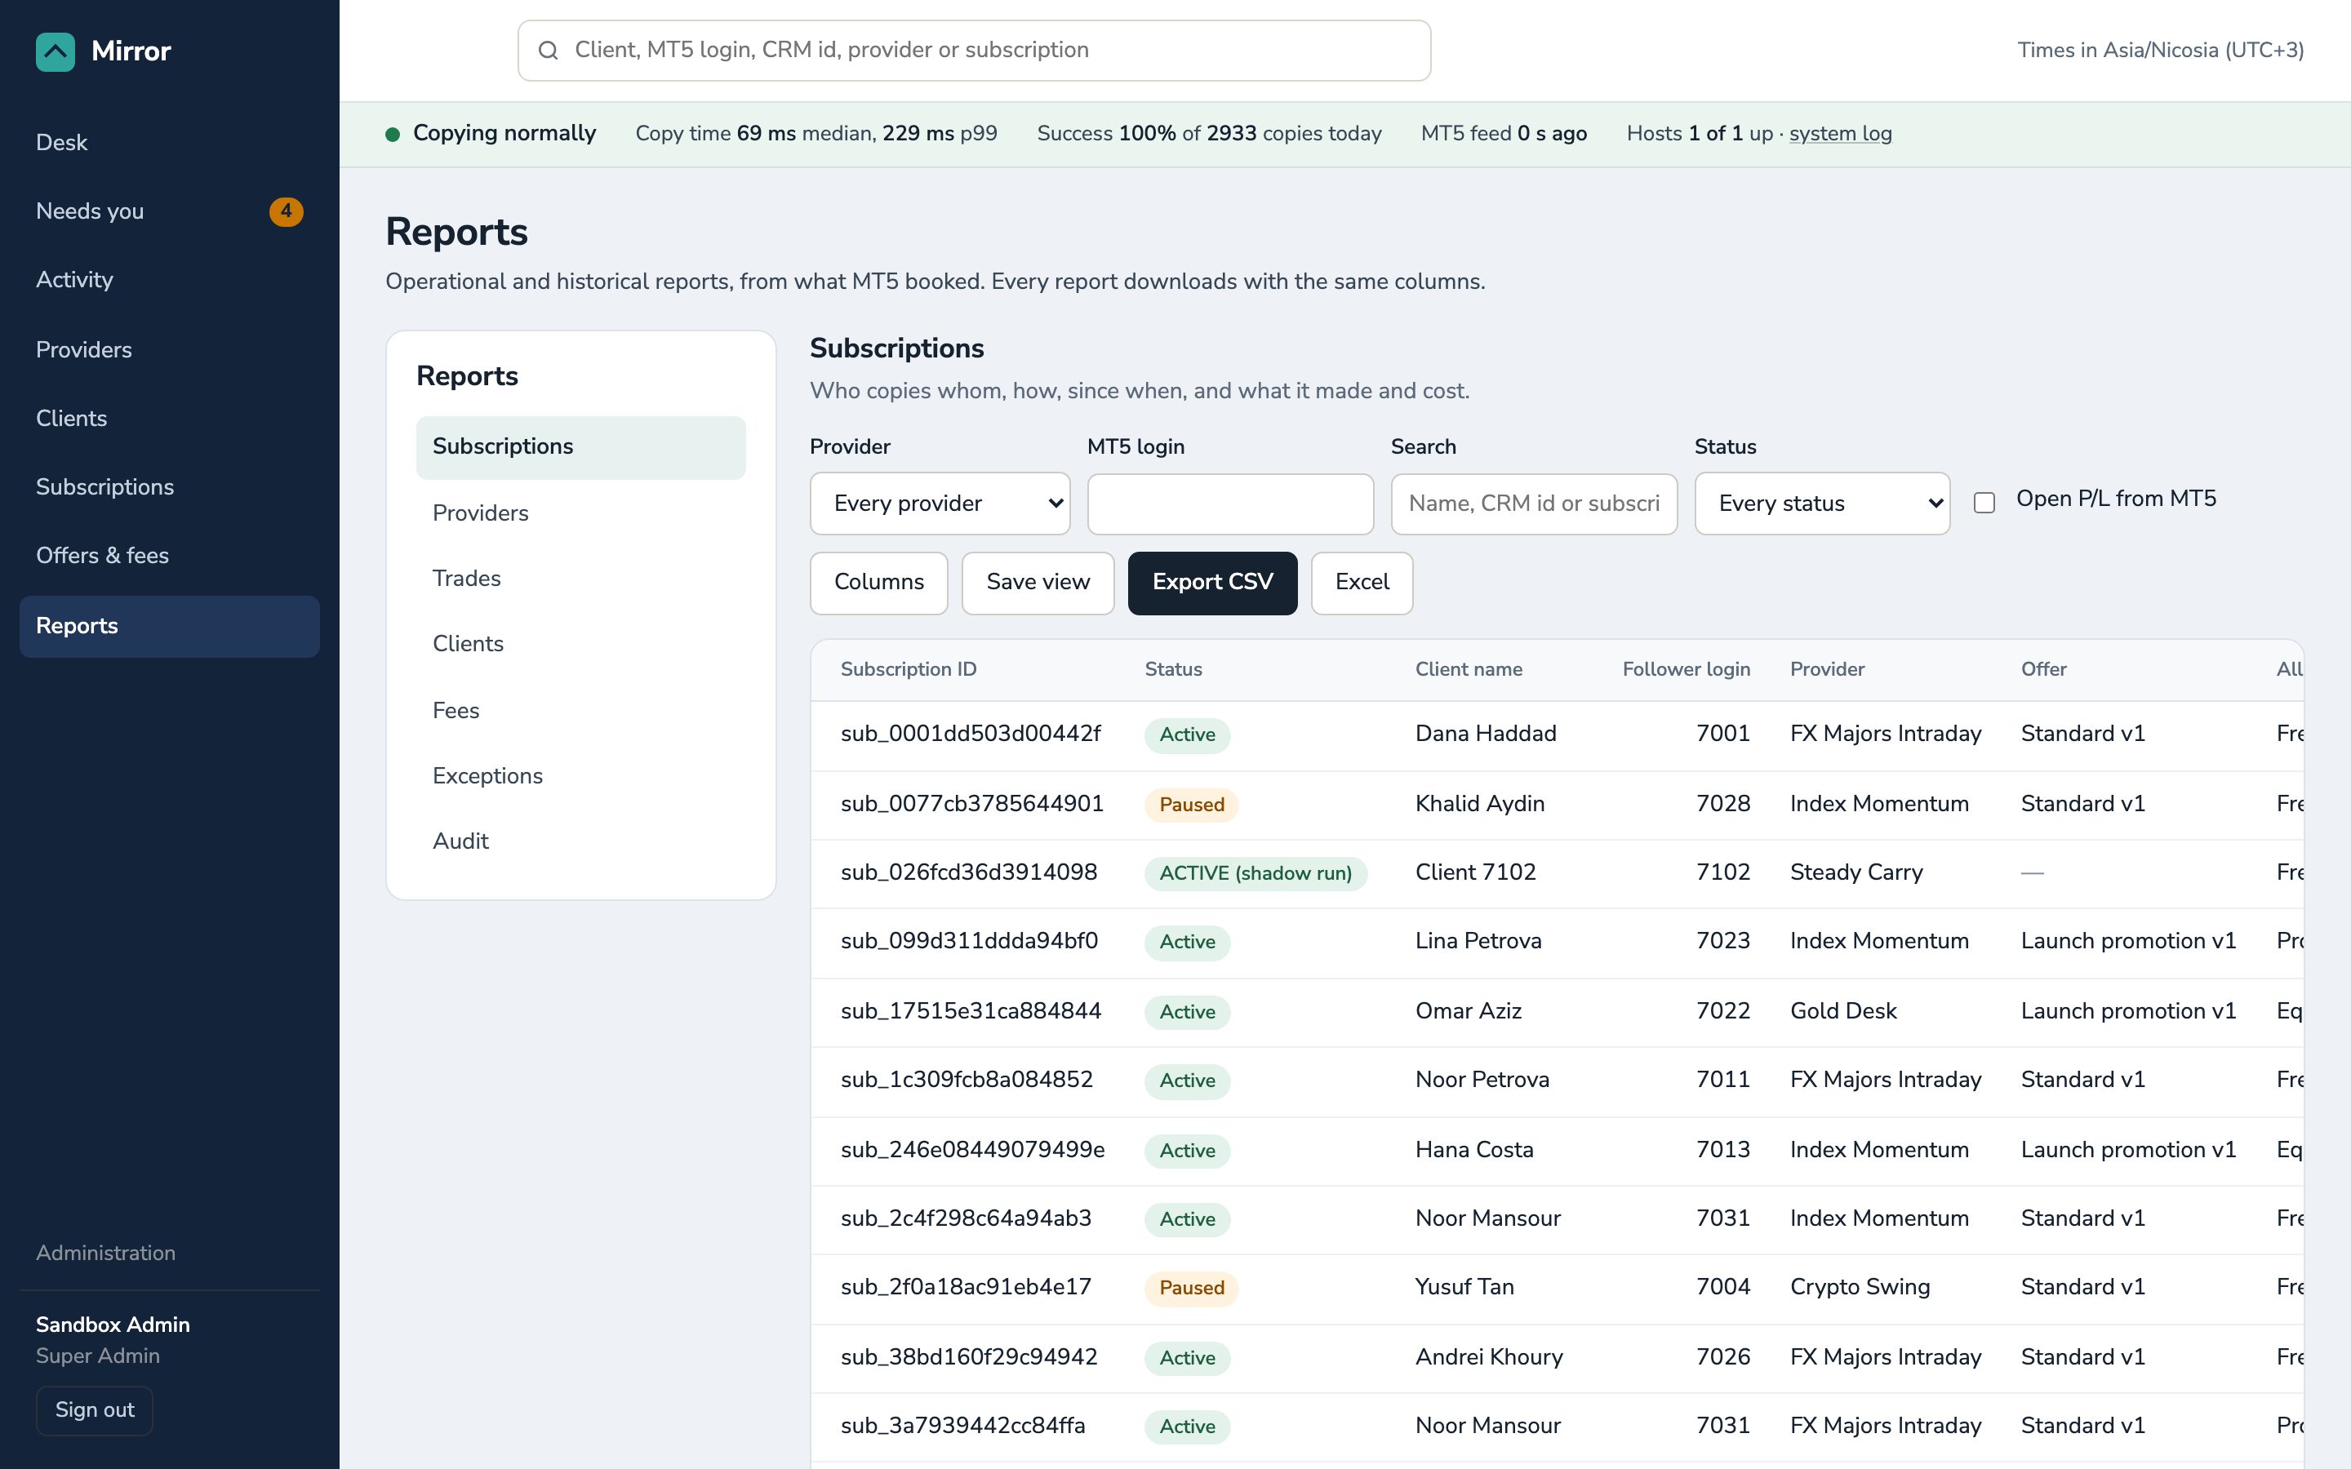Open Desk in the sidebar

click(169, 143)
